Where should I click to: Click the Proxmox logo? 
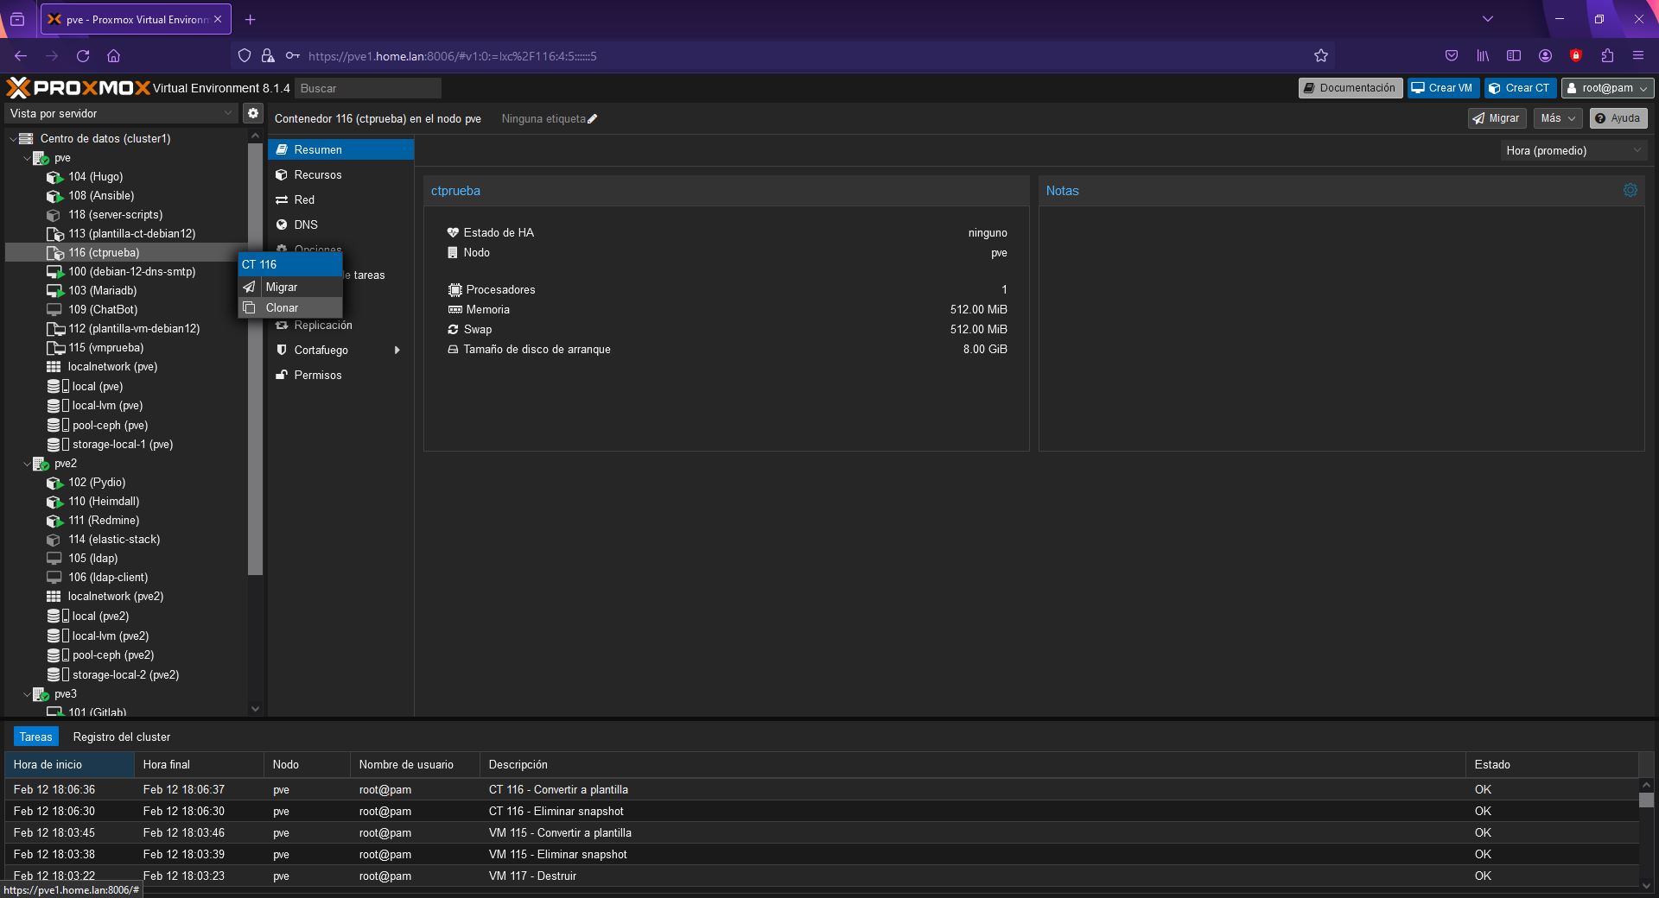[79, 87]
